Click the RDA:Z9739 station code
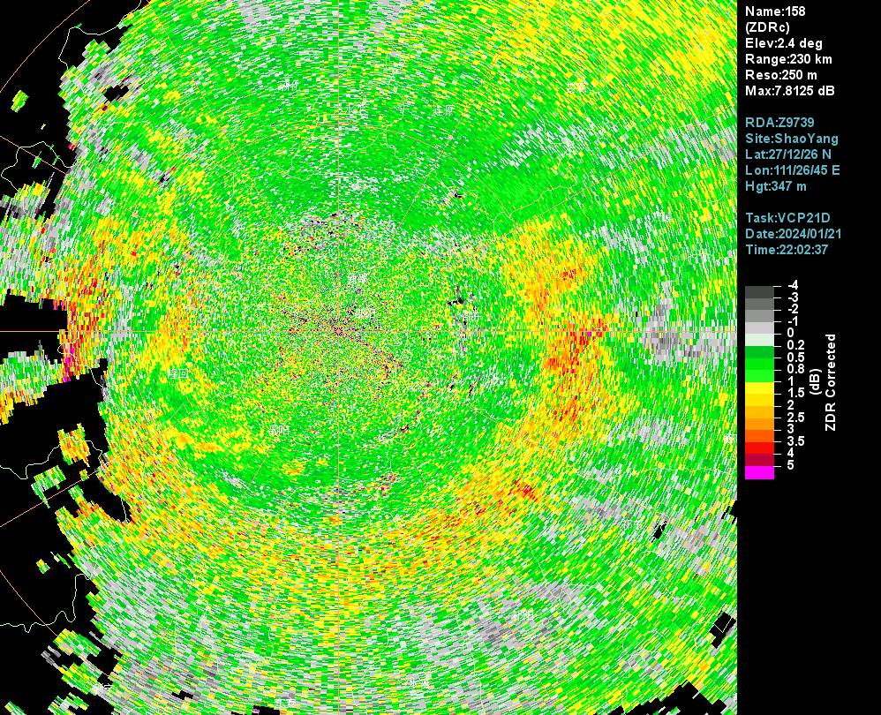This screenshot has width=881, height=715. (x=779, y=123)
